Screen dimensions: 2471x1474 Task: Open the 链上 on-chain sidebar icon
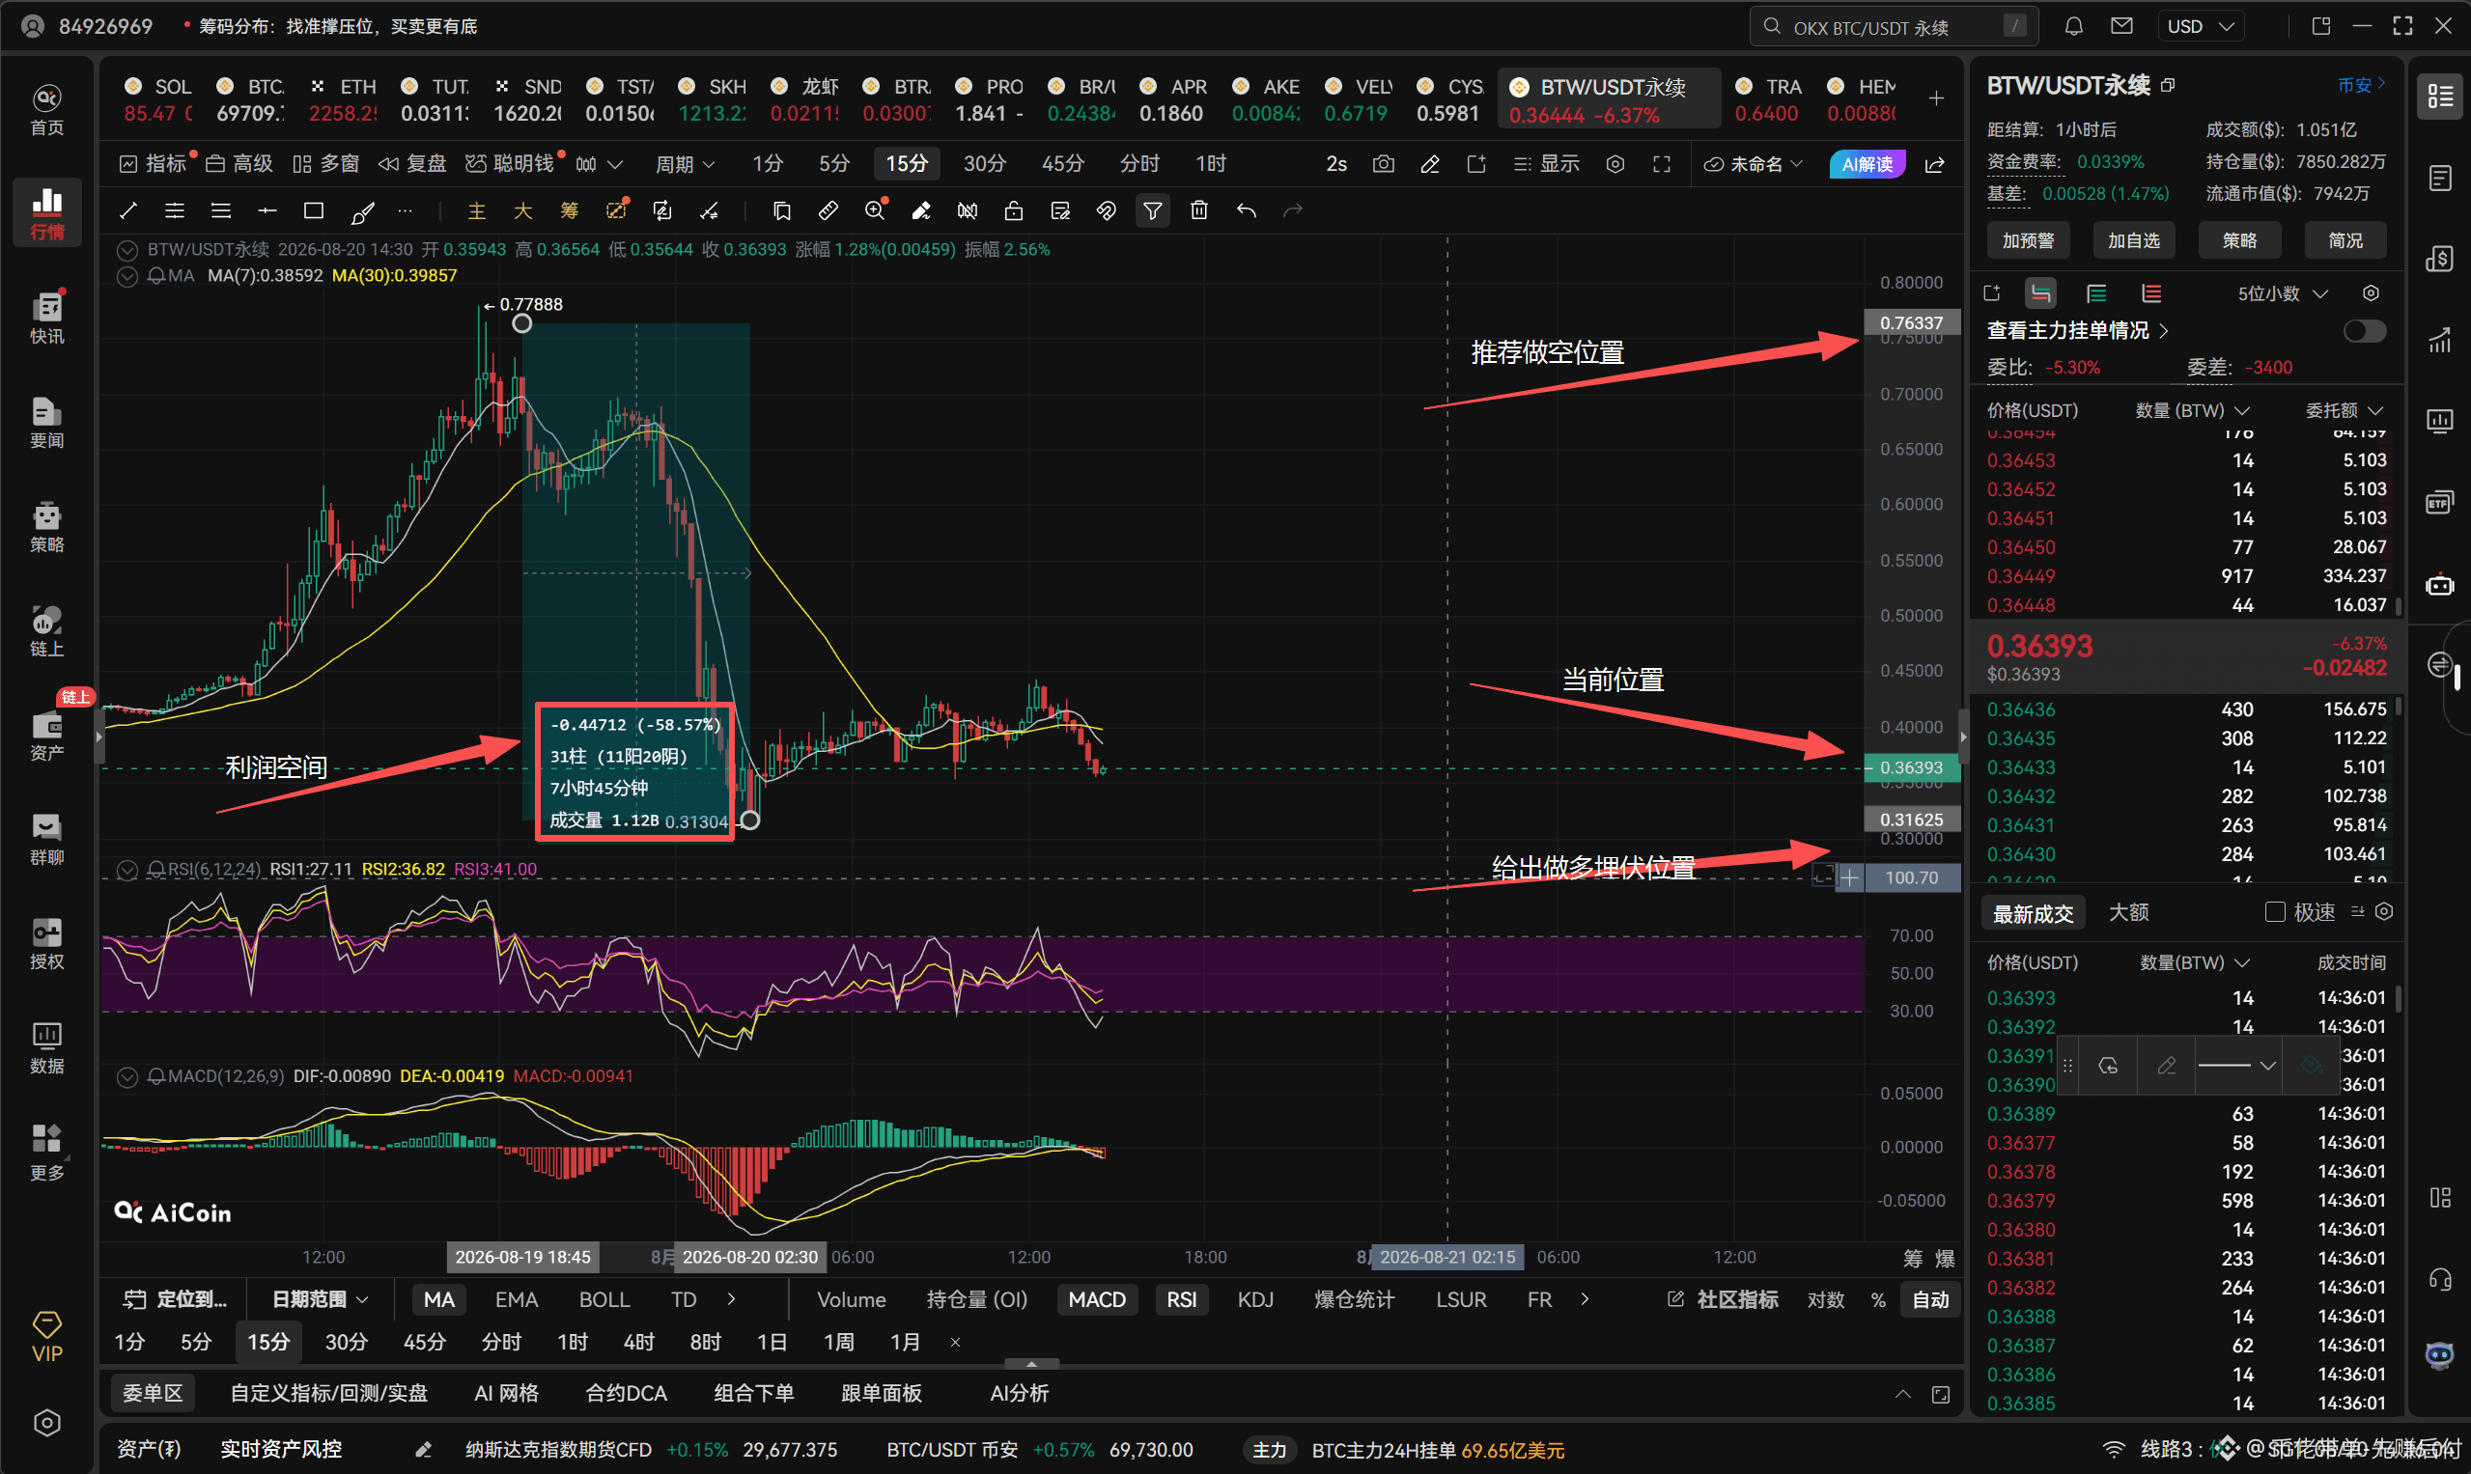coord(46,629)
